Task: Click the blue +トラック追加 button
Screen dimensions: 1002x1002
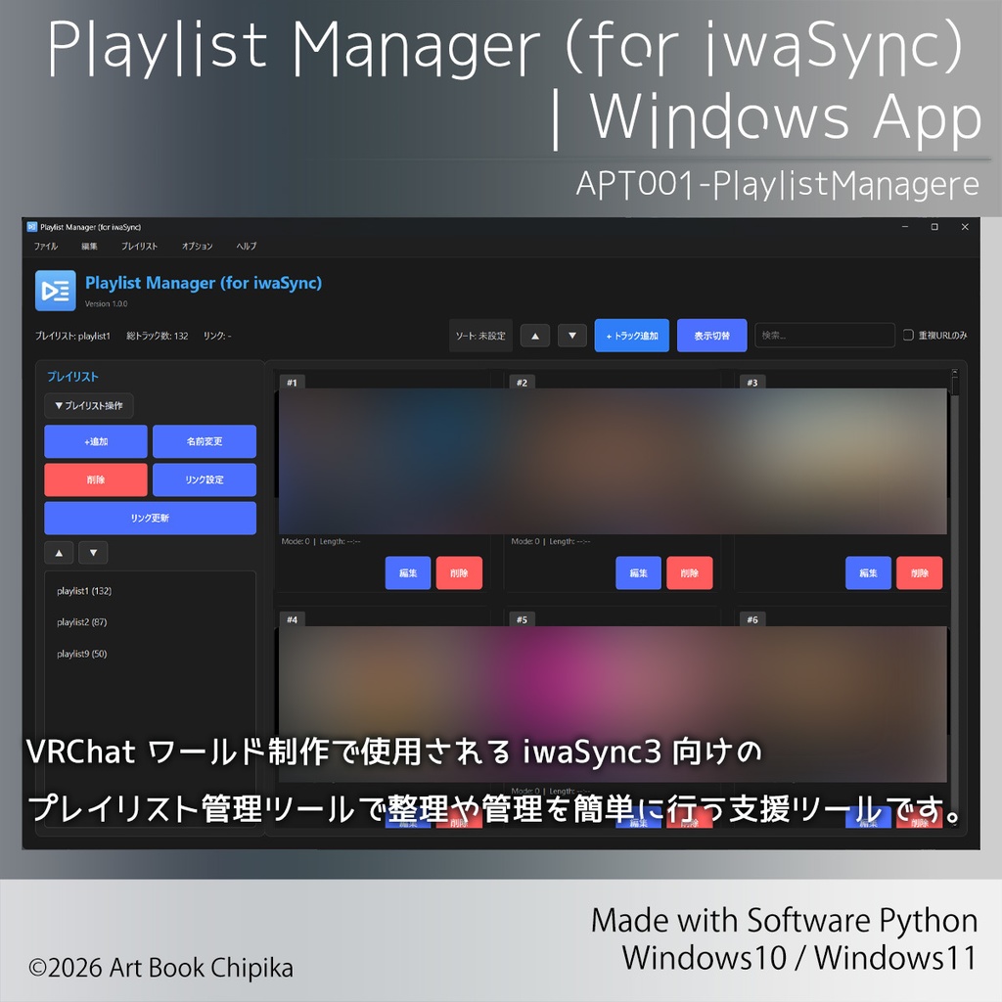Action: pos(631,335)
